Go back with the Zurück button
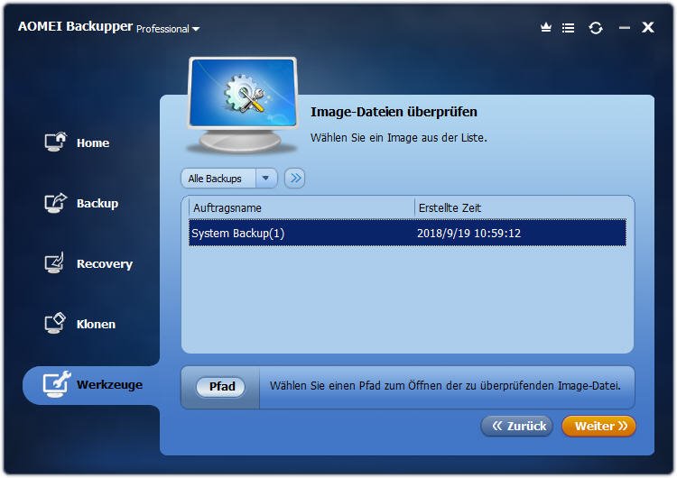 [517, 427]
